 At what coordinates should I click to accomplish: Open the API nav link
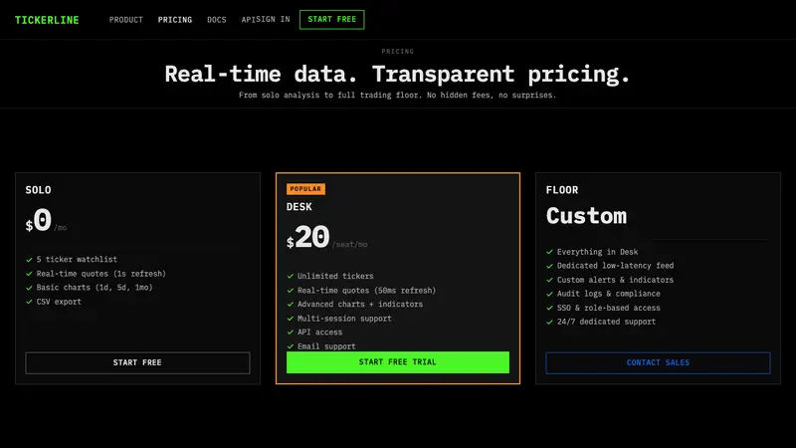[x=248, y=19]
